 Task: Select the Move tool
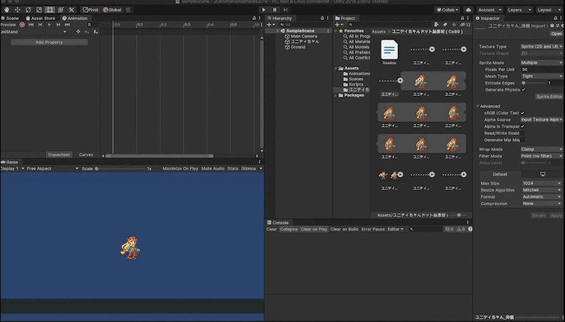click(17, 9)
